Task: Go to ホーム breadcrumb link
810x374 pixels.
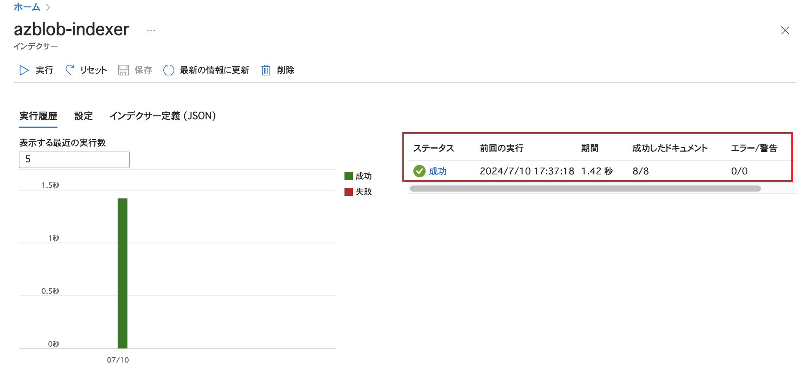Action: click(27, 7)
